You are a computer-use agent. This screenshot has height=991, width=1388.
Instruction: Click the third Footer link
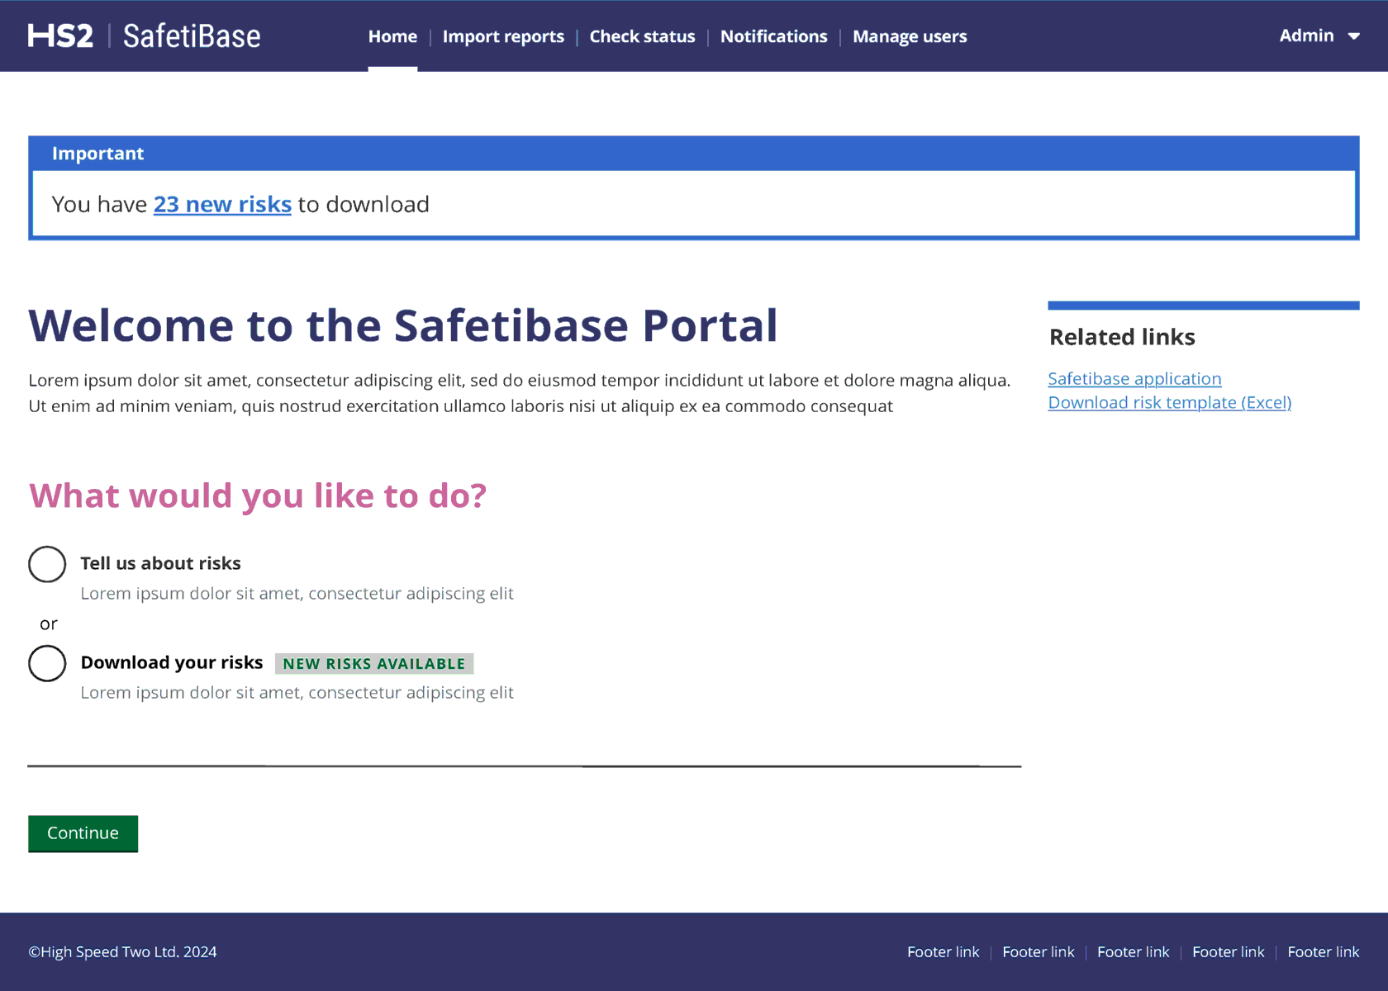pyautogui.click(x=1133, y=952)
